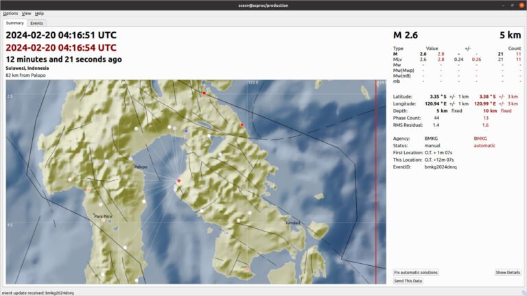Click the This Location O.T. +12m 07s text
The image size is (527, 296).
[x=439, y=160]
